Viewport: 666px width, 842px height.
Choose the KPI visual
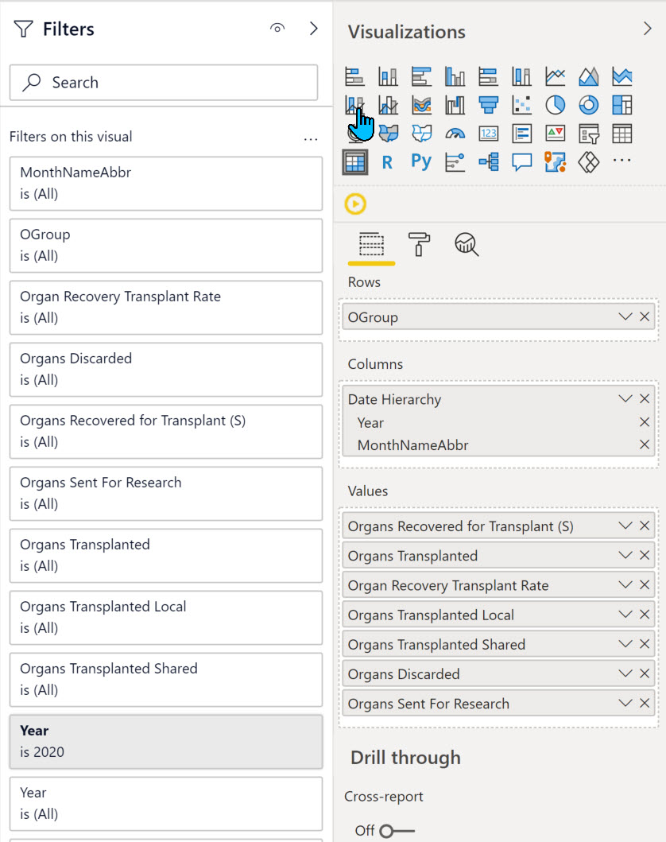(556, 133)
